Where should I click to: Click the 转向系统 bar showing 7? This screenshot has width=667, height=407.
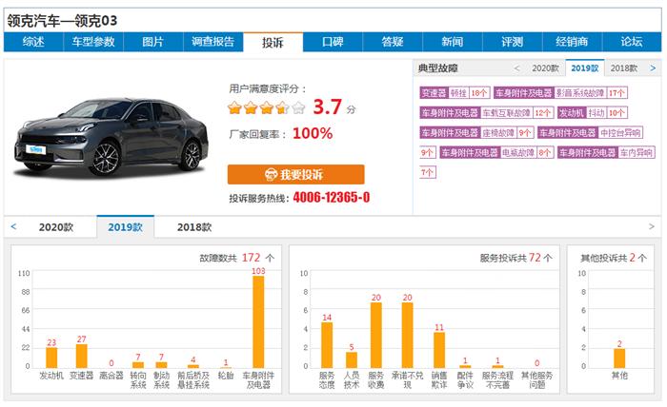tap(138, 364)
